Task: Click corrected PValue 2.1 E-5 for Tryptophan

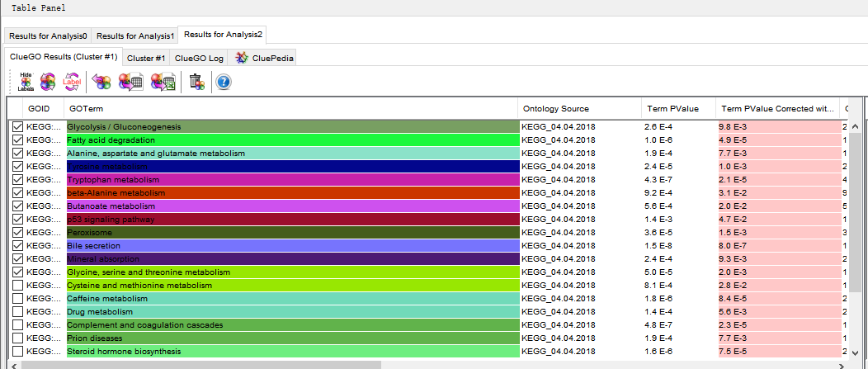Action: pyautogui.click(x=778, y=179)
